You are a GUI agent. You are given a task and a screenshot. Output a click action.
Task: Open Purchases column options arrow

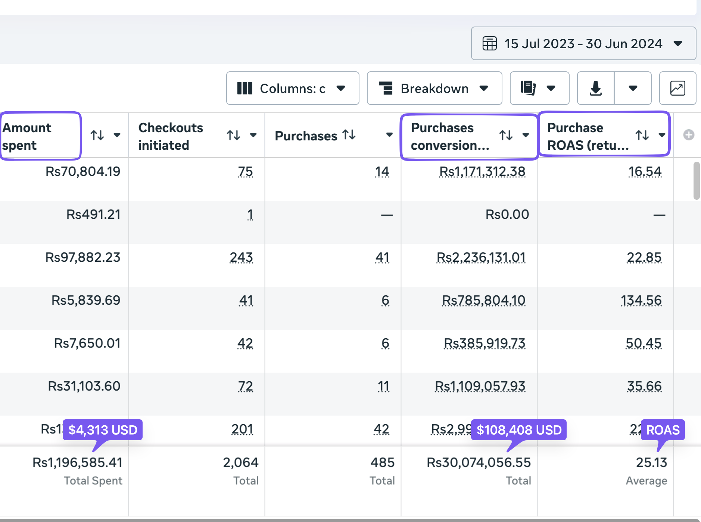389,135
